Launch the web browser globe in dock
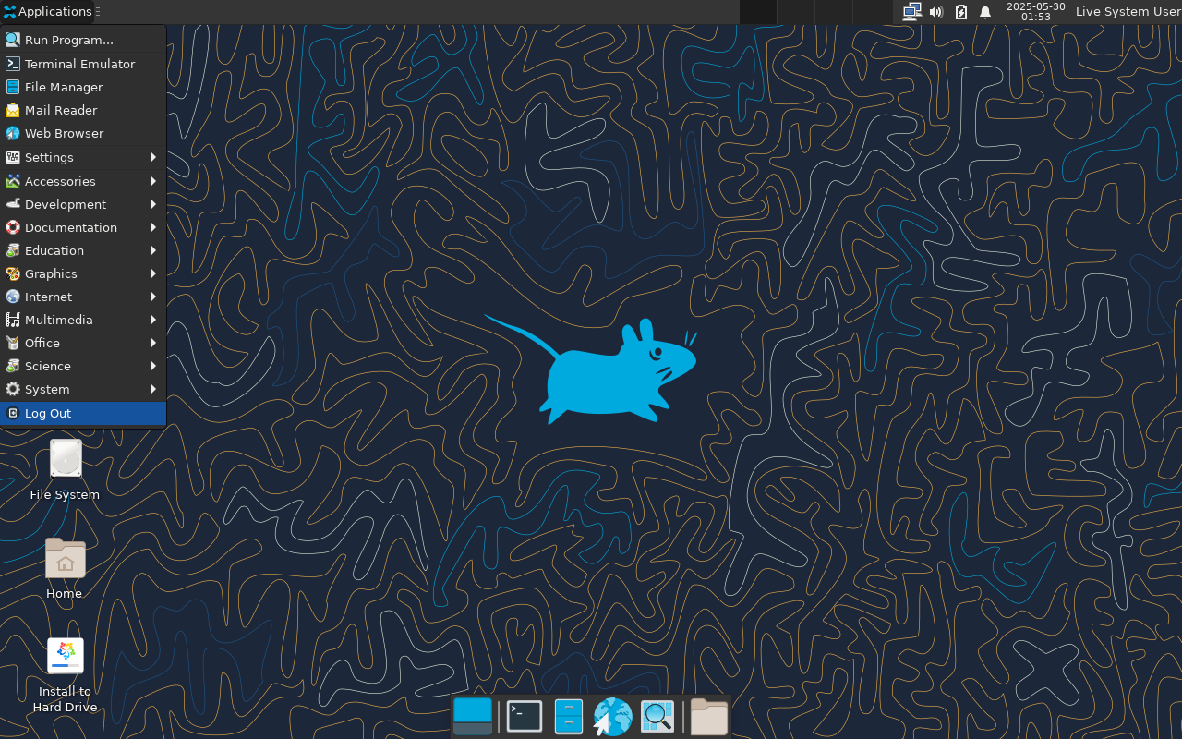The width and height of the screenshot is (1182, 739). [612, 717]
